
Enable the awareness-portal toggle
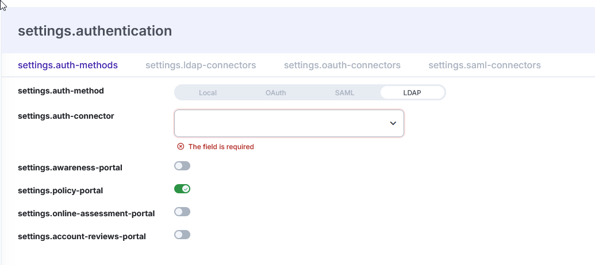click(182, 166)
